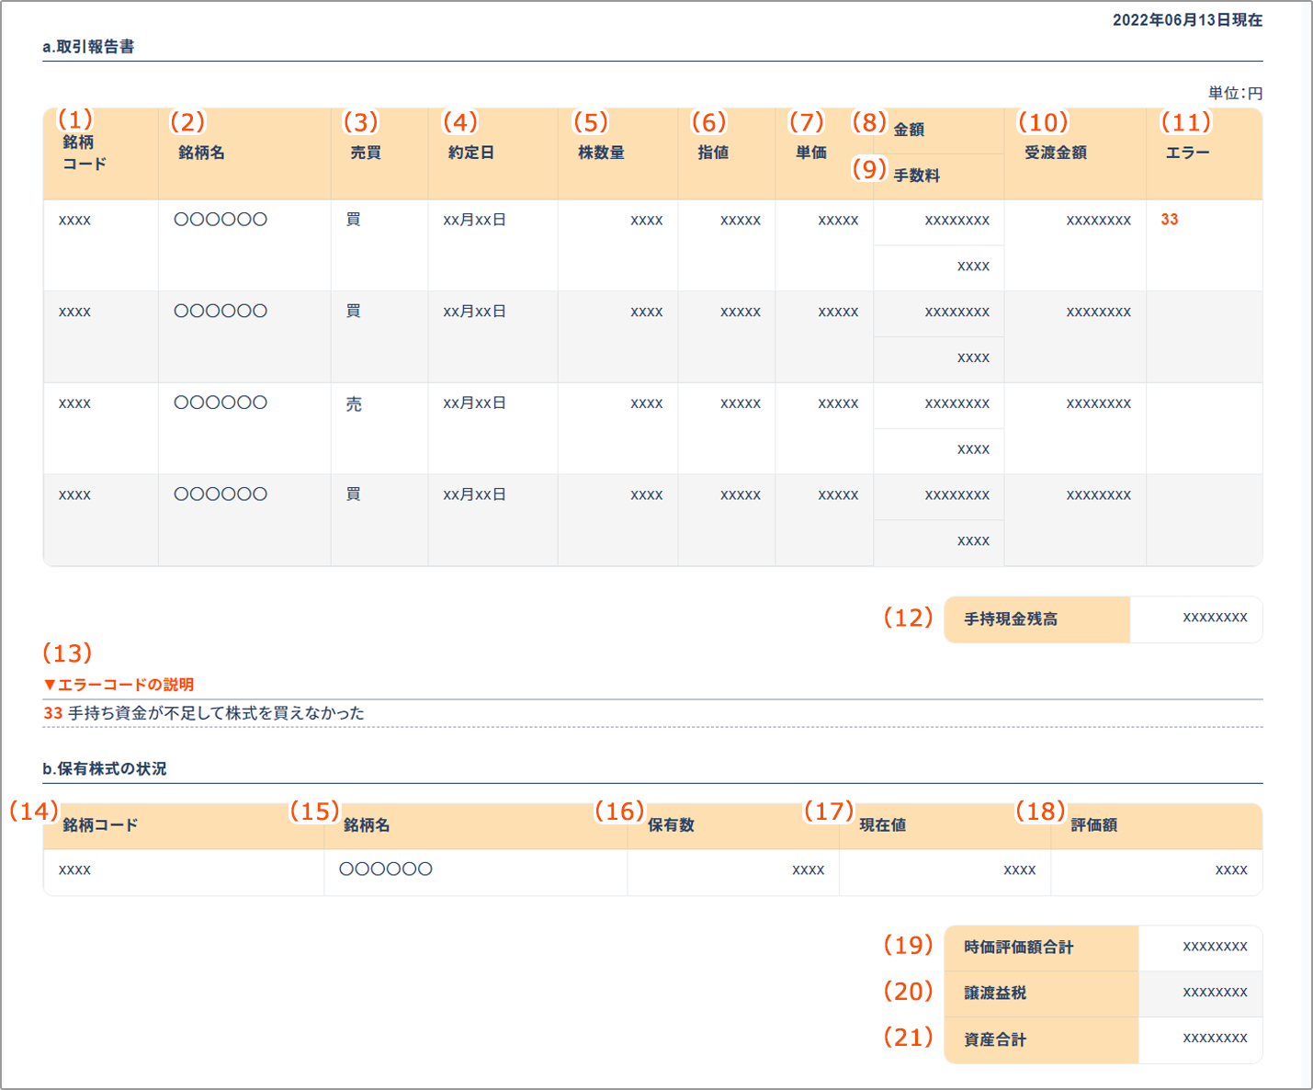Image resolution: width=1313 pixels, height=1090 pixels.
Task: Click the 資産合計 value xxxxxxxx
Action: pos(1215,1038)
